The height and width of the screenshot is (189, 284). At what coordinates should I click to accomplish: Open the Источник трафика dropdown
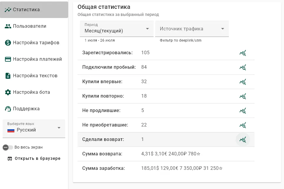click(x=192, y=29)
